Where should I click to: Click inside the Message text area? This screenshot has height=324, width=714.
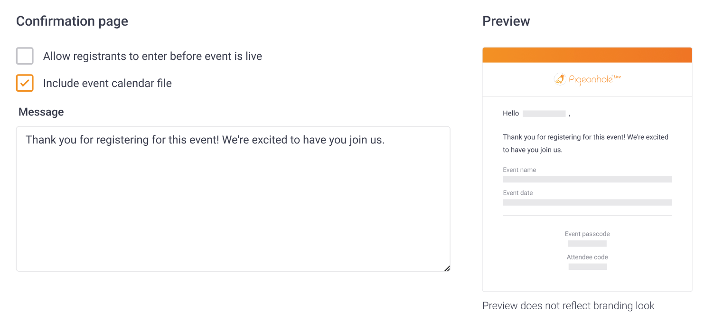click(233, 200)
